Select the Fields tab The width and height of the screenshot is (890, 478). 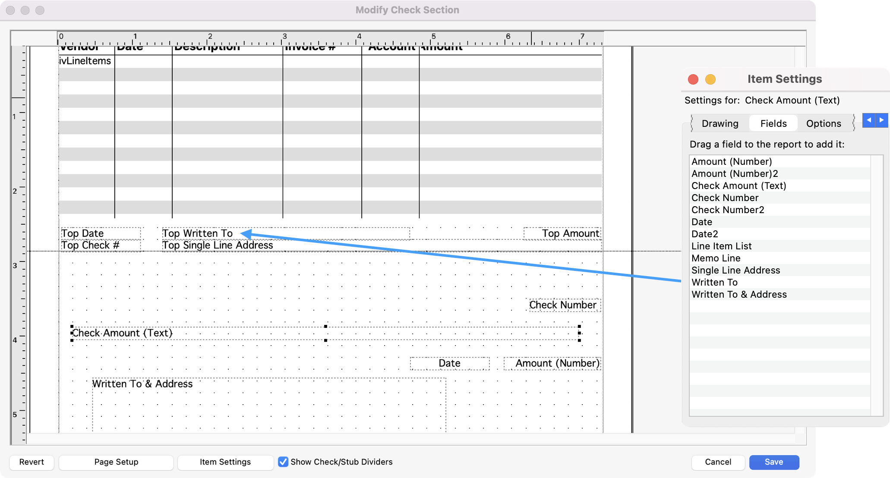(x=773, y=123)
